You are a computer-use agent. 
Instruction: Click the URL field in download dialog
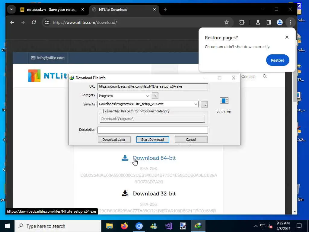coord(152,87)
